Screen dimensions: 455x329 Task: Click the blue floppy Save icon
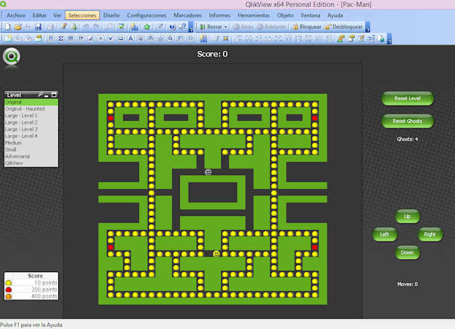pos(38,27)
